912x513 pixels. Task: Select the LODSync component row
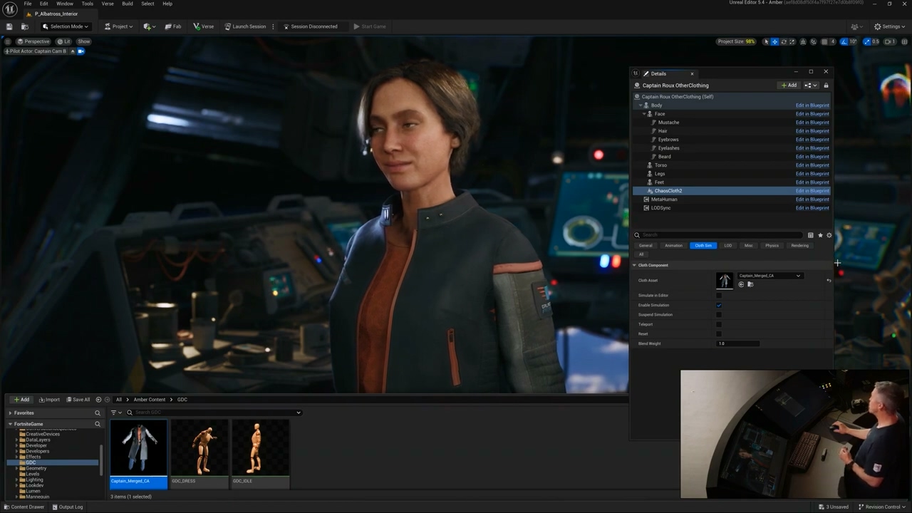[731, 208]
